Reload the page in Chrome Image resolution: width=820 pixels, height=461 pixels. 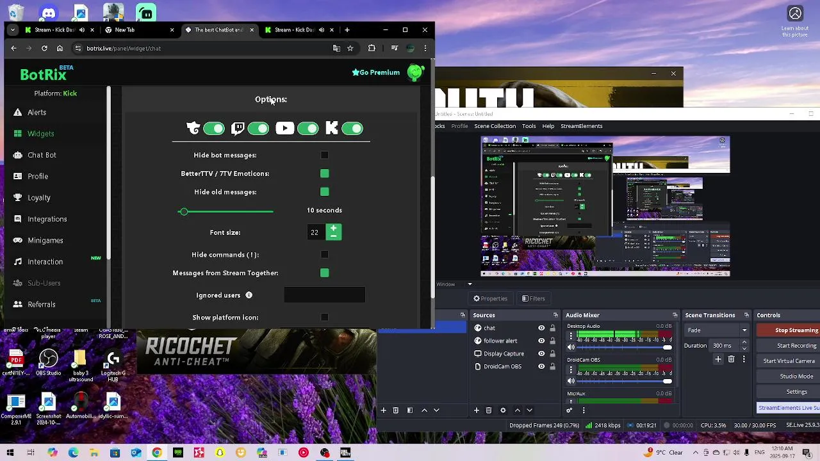click(44, 48)
